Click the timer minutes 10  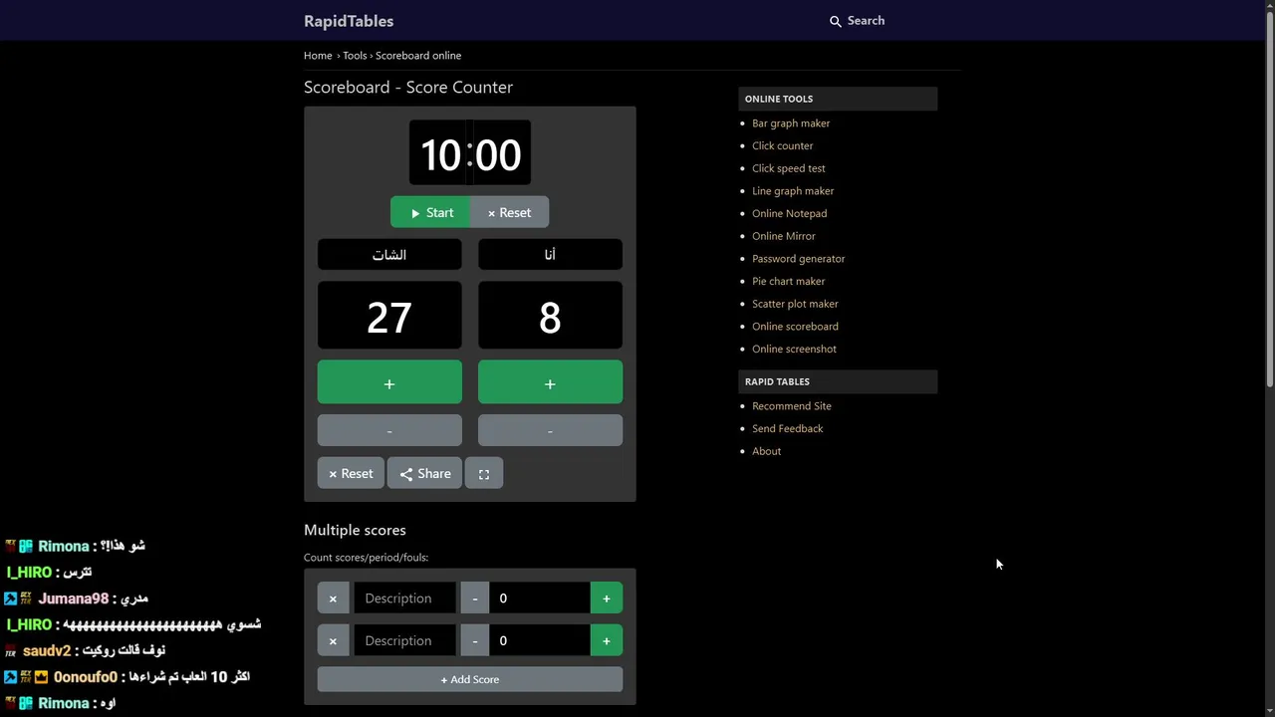tap(439, 154)
